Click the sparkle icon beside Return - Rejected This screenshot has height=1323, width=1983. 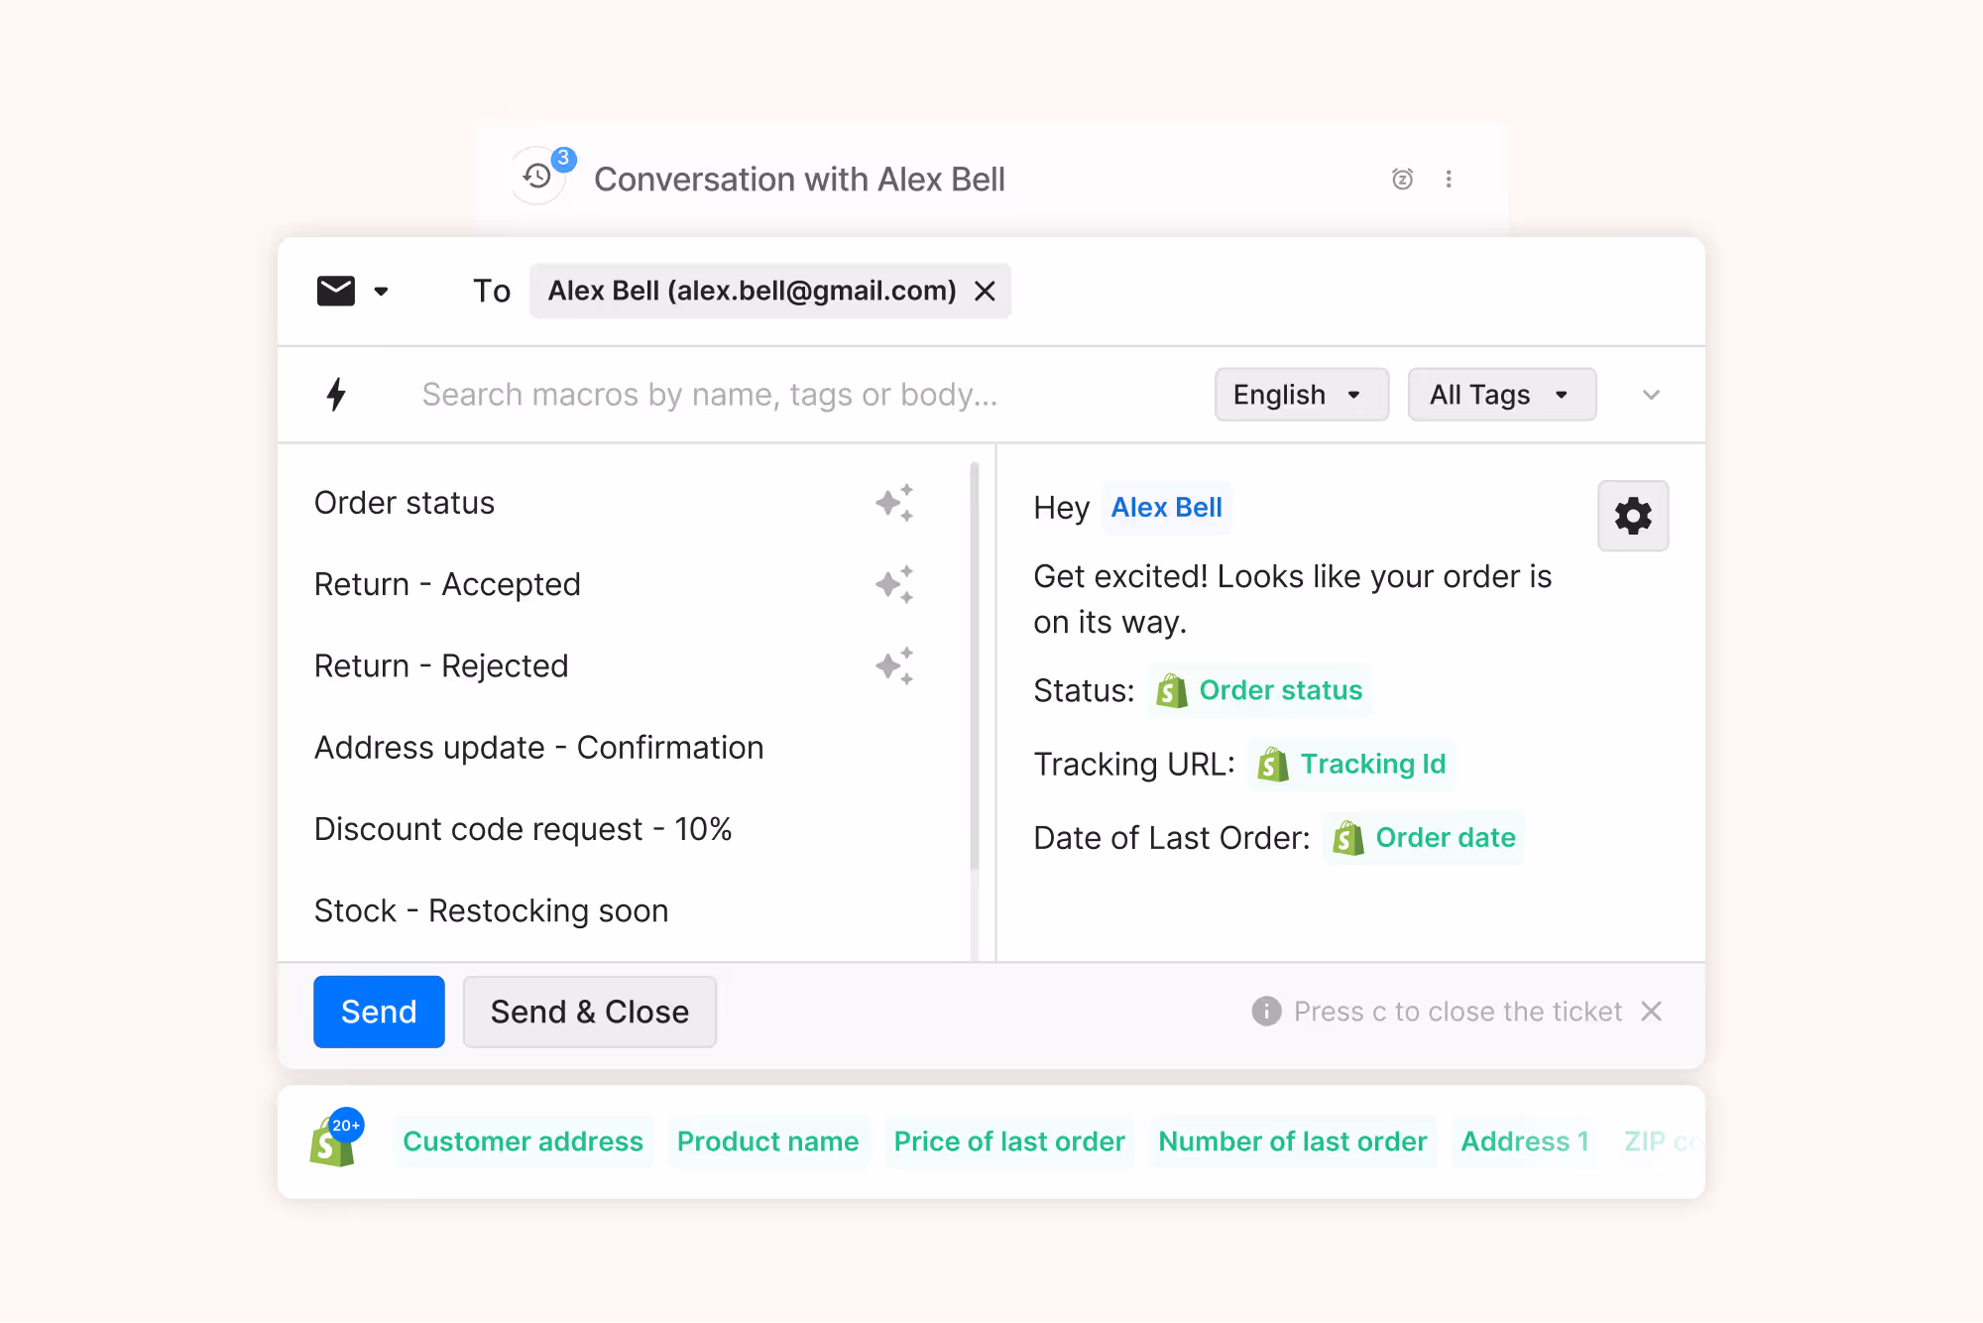click(894, 665)
